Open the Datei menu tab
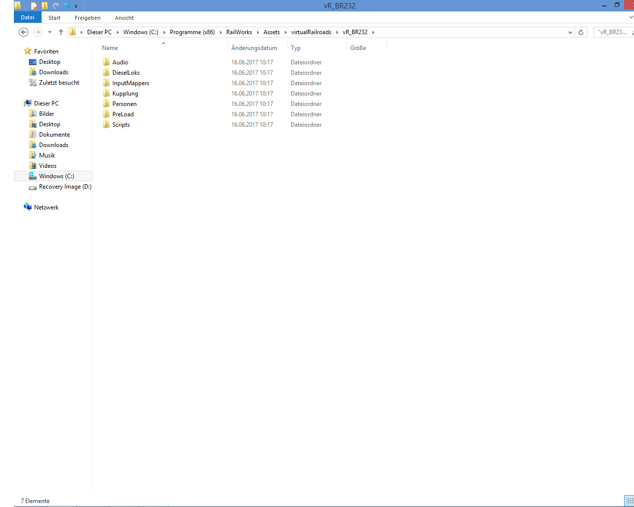 tap(28, 17)
